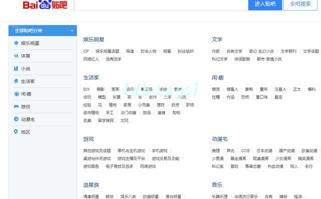Viewport: 321px width, 199px height.
Task: Open the Baidu Tieba logo homepage
Action: 45,4
